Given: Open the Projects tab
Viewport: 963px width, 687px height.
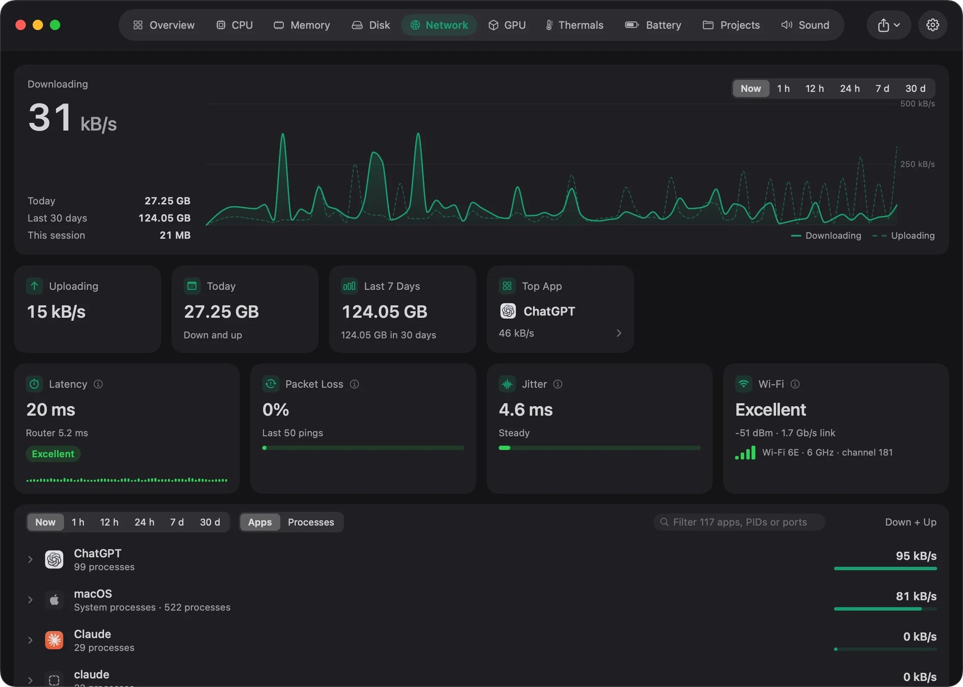Looking at the screenshot, I should (731, 25).
